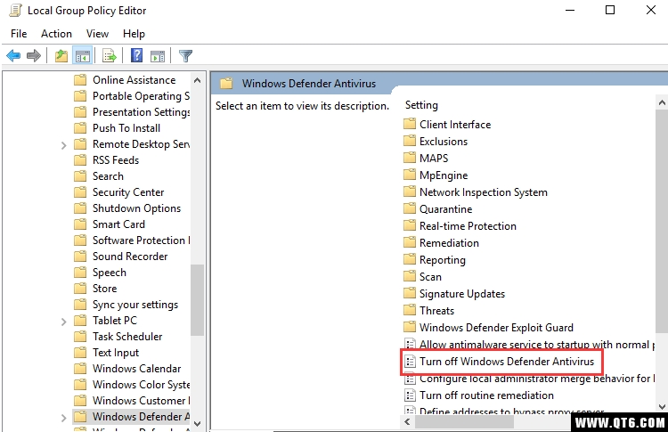The height and width of the screenshot is (432, 668).
Task: Click settings list scroll-up arrow
Action: tap(662, 102)
